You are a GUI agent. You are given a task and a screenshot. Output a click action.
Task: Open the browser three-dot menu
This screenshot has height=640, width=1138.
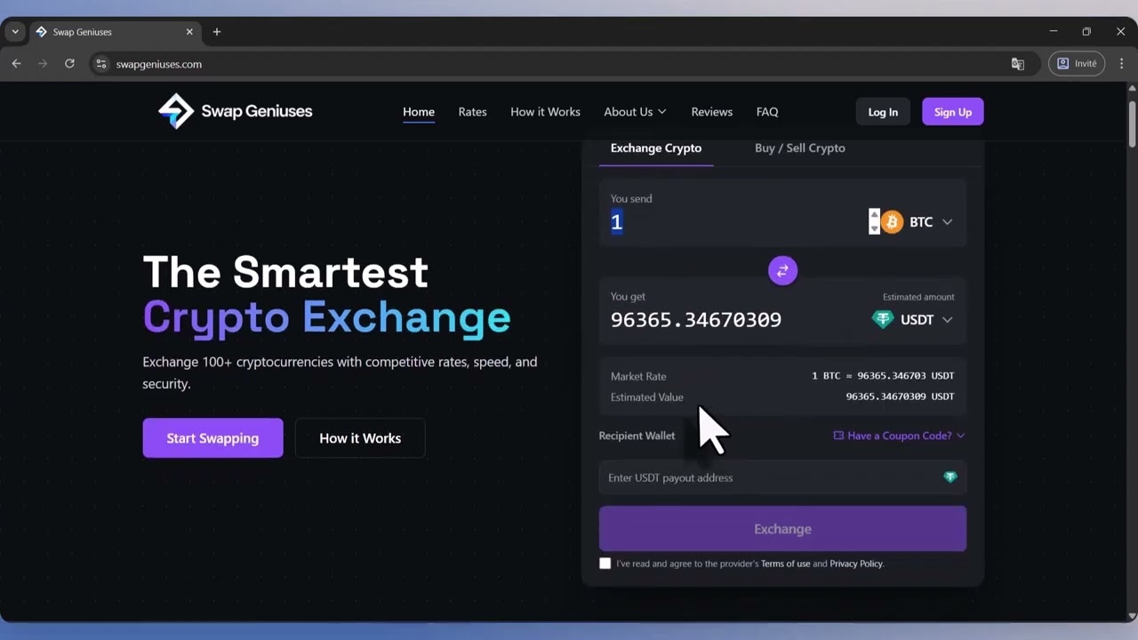(x=1121, y=64)
